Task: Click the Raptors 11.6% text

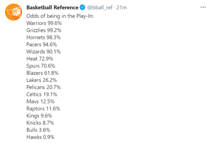Action: tap(43, 109)
